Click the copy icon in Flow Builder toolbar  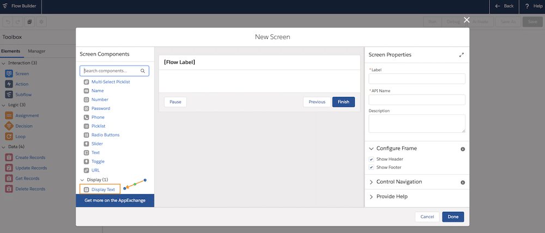click(30, 22)
